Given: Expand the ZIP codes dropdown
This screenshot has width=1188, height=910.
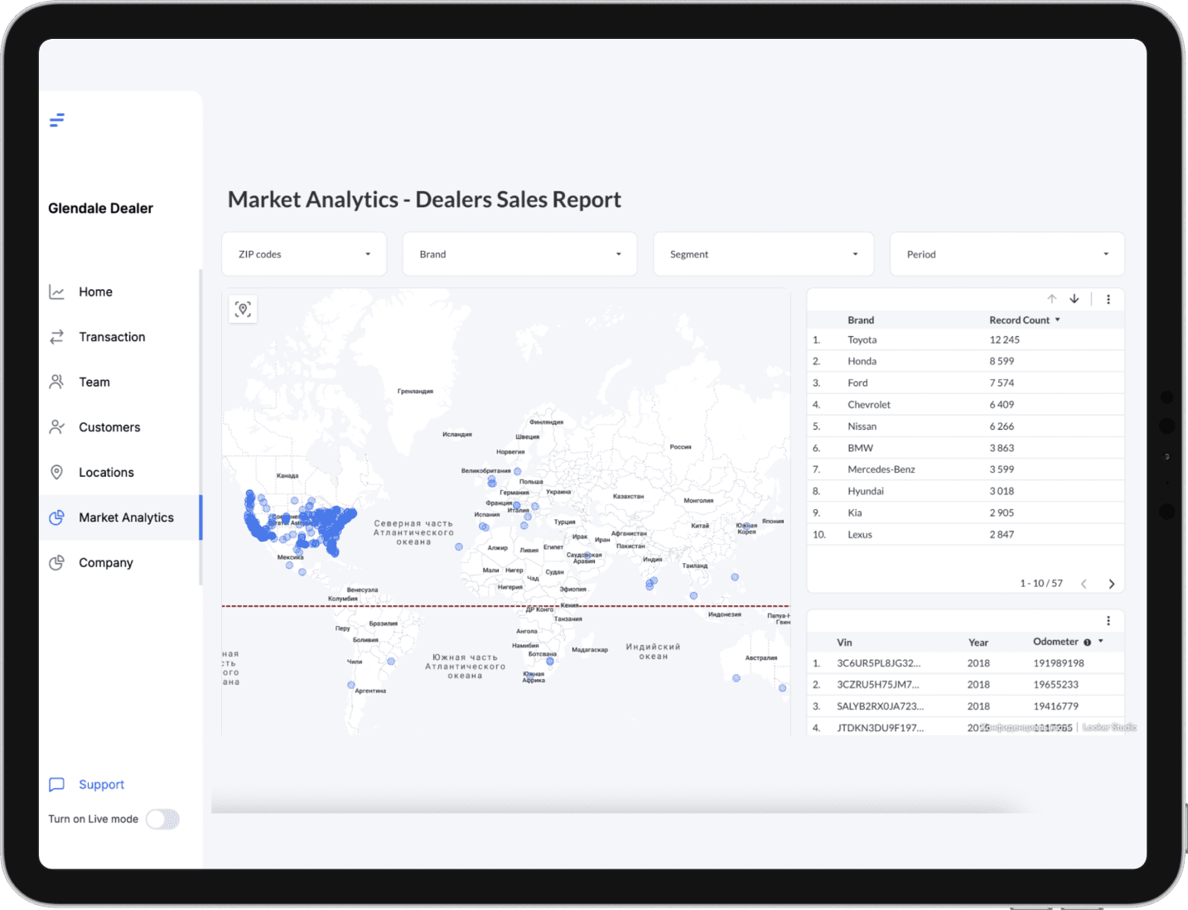Looking at the screenshot, I should click(304, 254).
